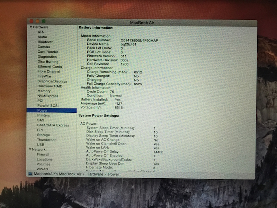Select Graphics/Displays in sidebar
Image resolution: width=277 pixels, height=208 pixels.
[52, 81]
